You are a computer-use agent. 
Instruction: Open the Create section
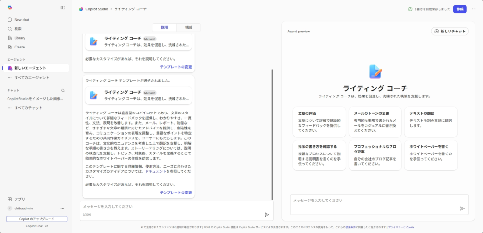(x=19, y=47)
